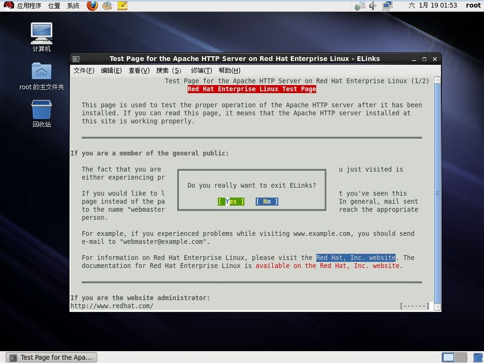Open the mail client icon in the top panel
Image resolution: width=484 pixels, height=363 pixels.
107,5
